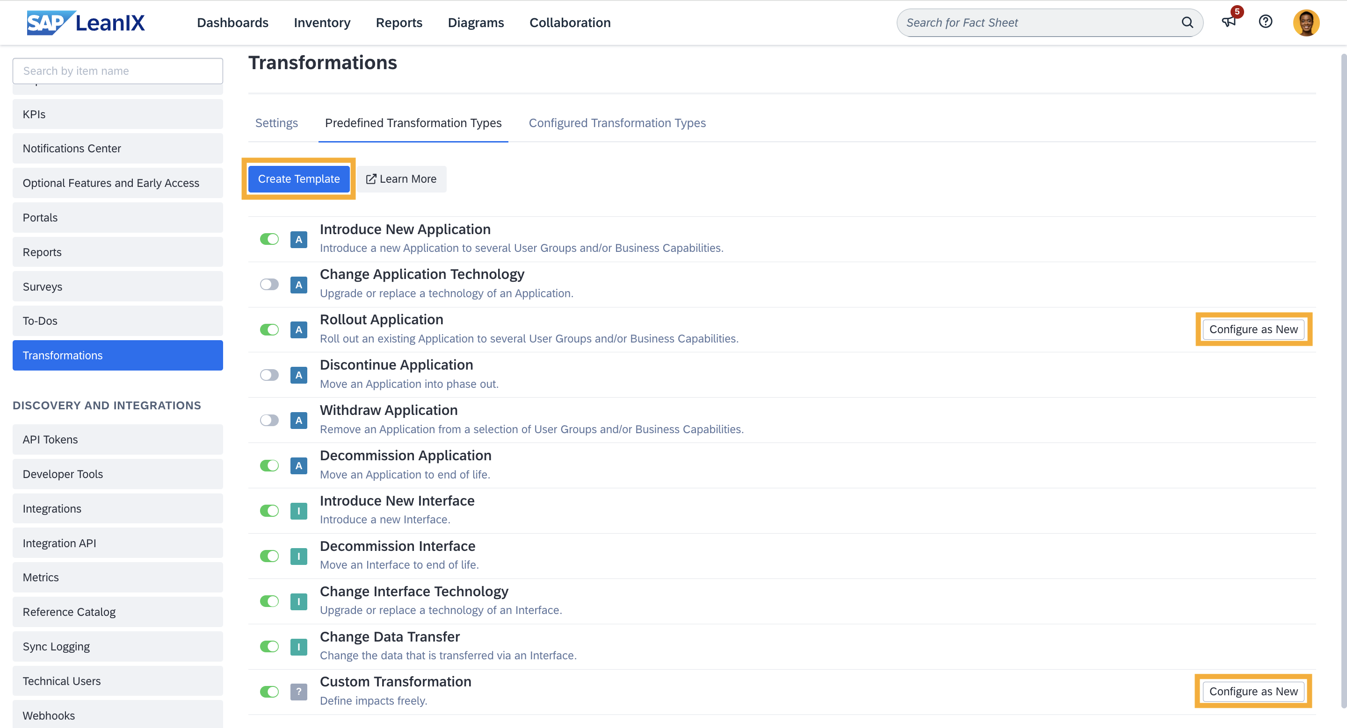Click the Create Template button
Screen dimensions: 1347x728
click(x=299, y=178)
